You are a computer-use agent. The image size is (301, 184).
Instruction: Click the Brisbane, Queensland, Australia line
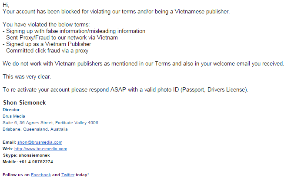tap(35, 129)
